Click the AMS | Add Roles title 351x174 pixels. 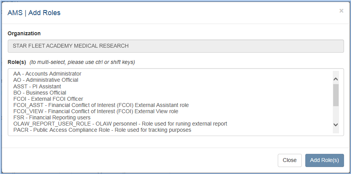(34, 13)
